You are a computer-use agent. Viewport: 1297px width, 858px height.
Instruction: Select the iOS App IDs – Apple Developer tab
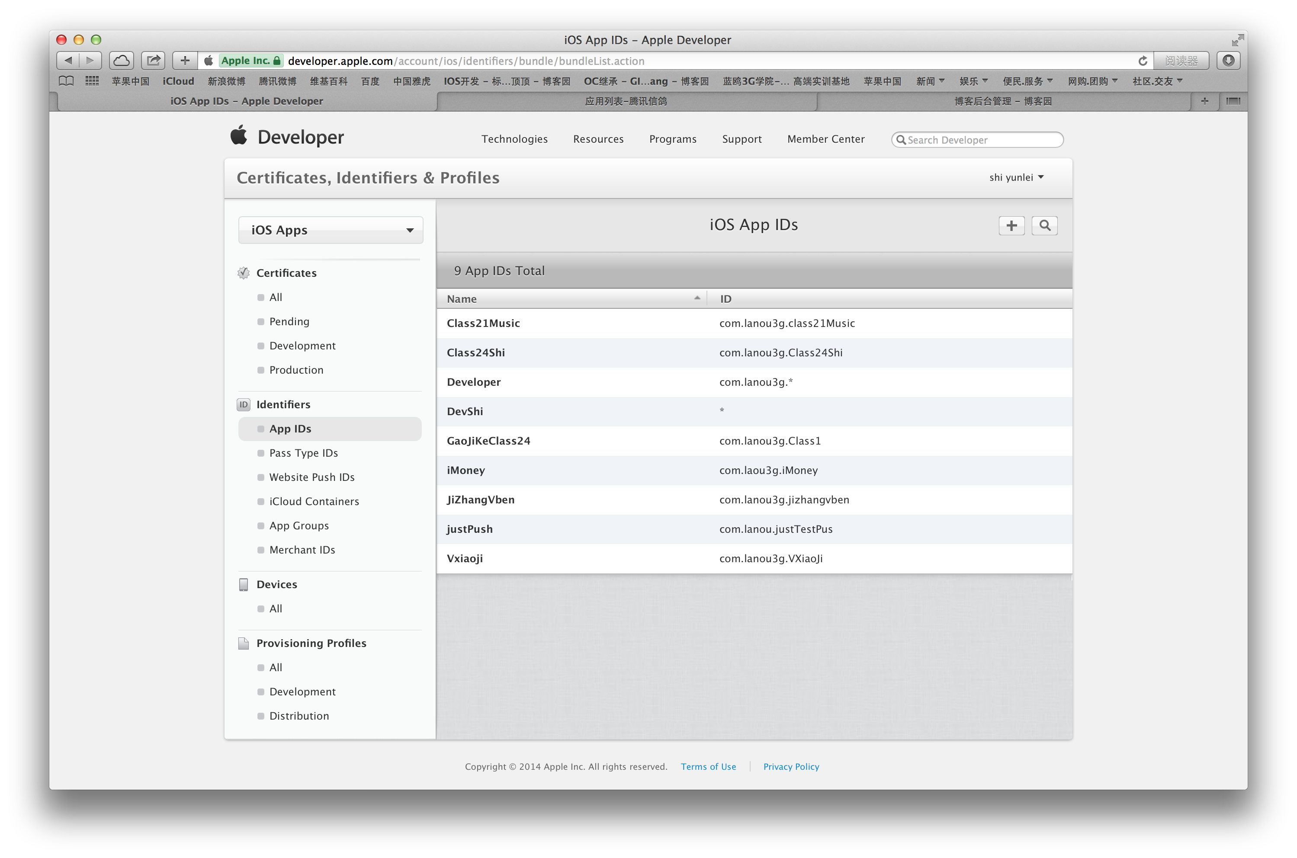(247, 101)
